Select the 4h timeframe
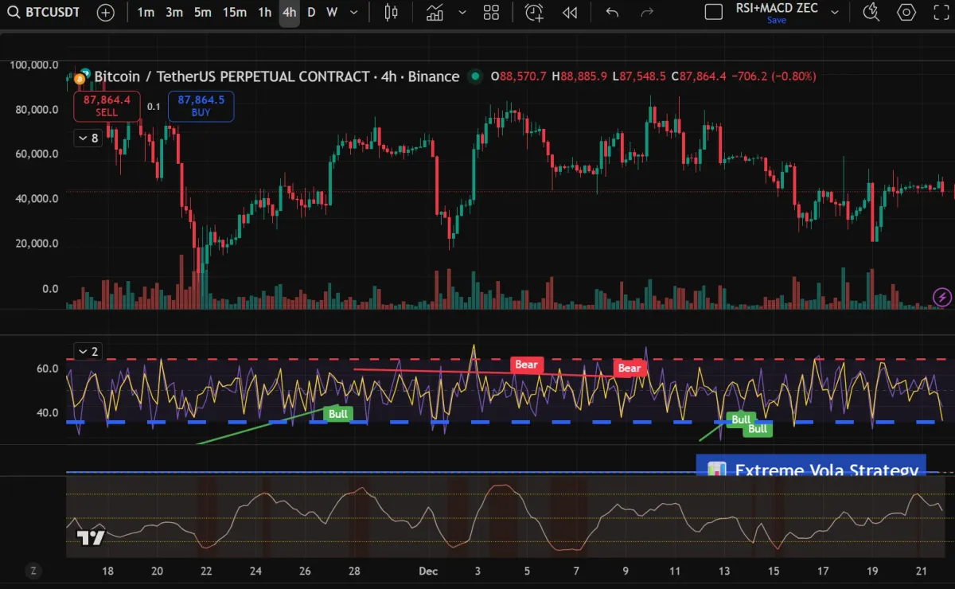Screen dimensions: 955x589 coord(290,12)
